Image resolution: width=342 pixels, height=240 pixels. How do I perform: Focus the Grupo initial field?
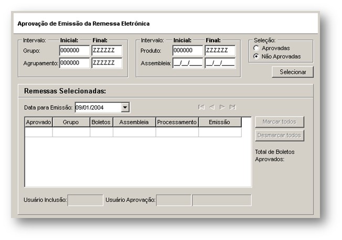coord(74,51)
